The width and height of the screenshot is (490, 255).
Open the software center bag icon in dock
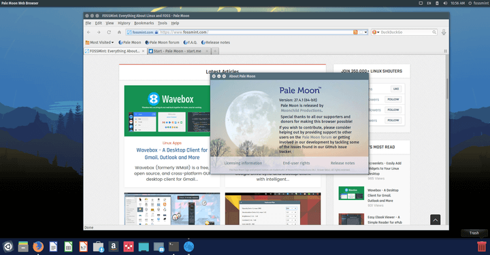tap(99, 247)
